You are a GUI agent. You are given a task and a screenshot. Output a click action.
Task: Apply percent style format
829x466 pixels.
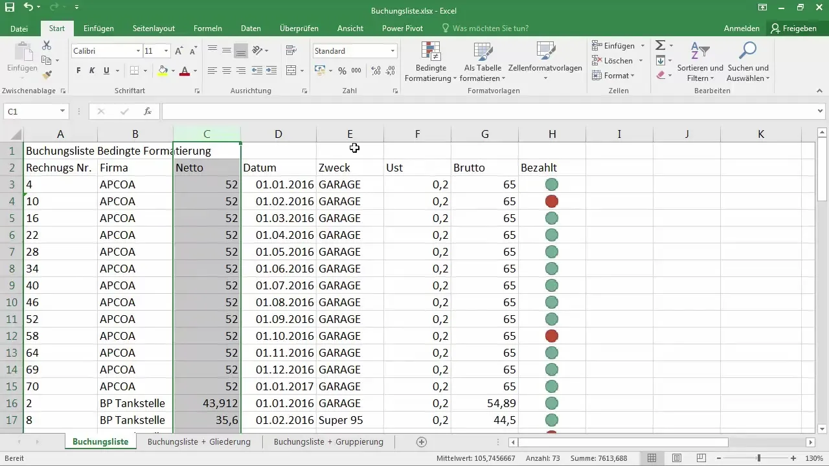click(x=342, y=71)
